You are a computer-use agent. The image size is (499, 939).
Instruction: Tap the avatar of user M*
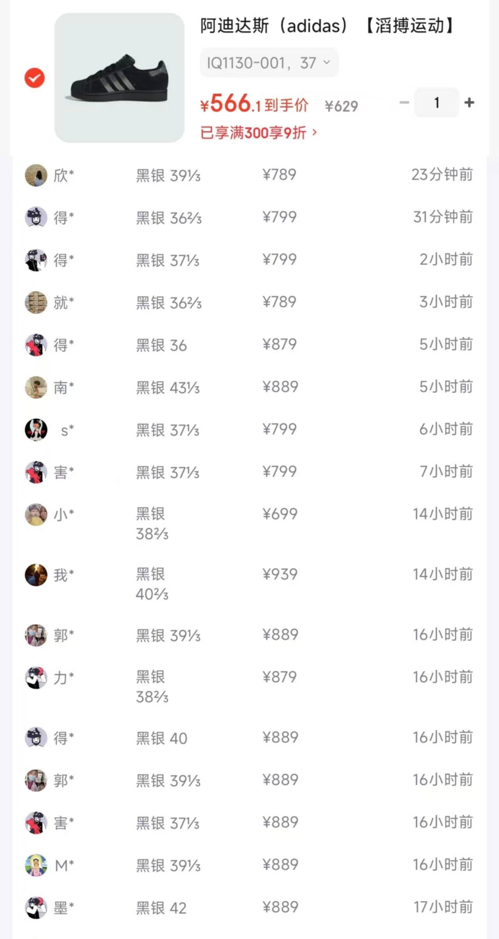pos(36,865)
